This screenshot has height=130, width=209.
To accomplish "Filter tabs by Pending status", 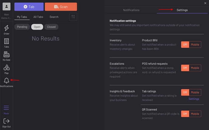I will click(22, 27).
